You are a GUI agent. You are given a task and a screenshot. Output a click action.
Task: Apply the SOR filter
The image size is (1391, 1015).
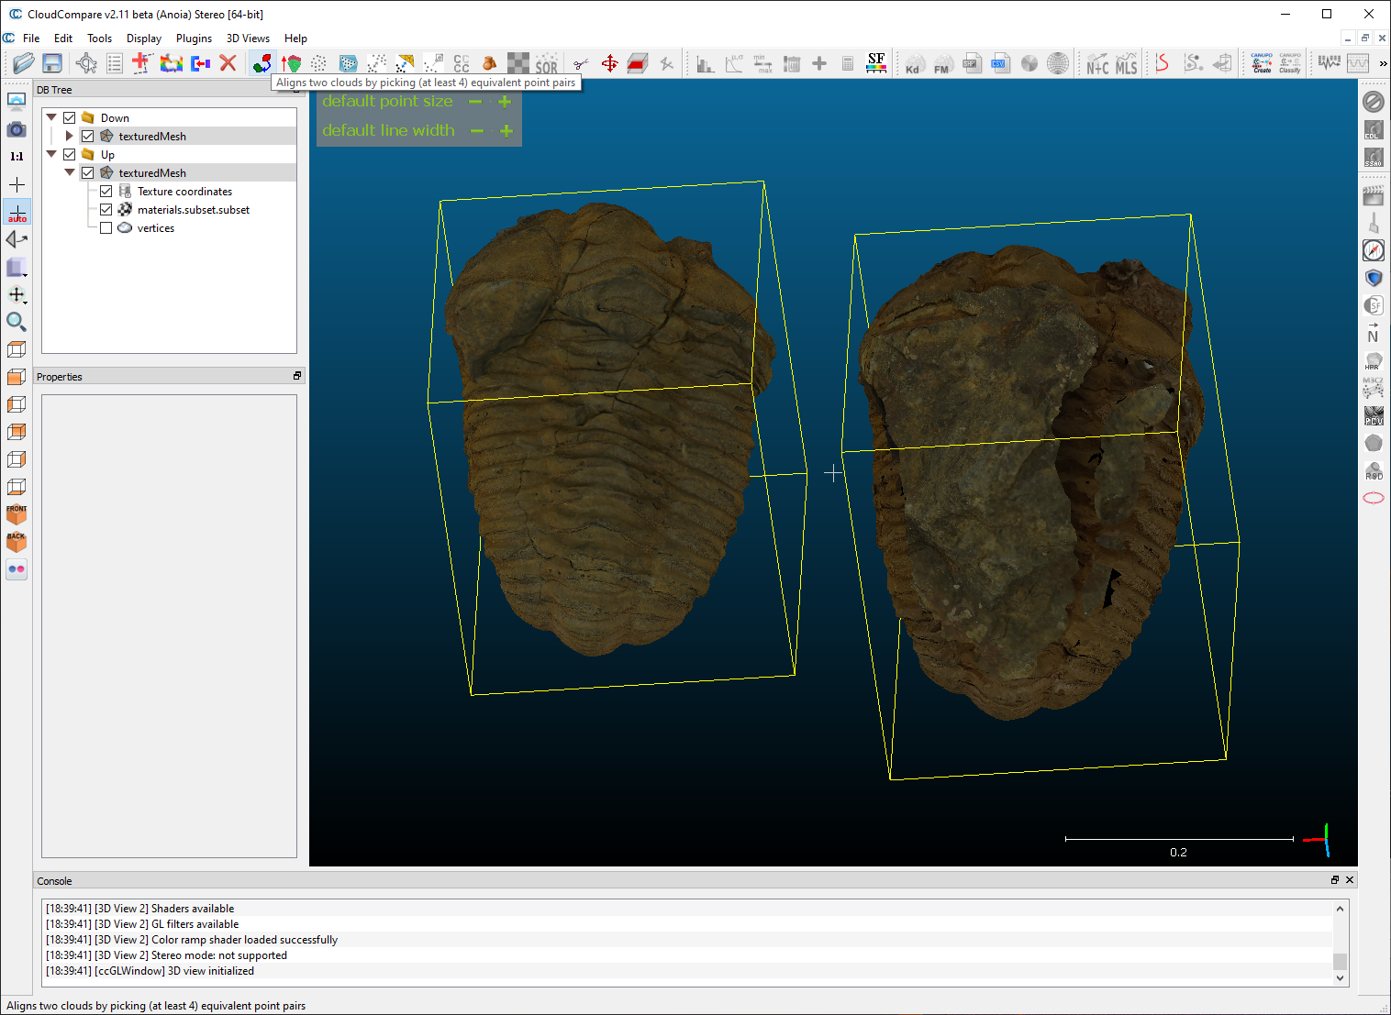[546, 62]
